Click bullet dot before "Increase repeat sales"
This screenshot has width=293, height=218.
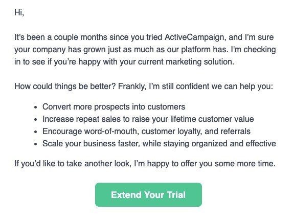(x=36, y=120)
